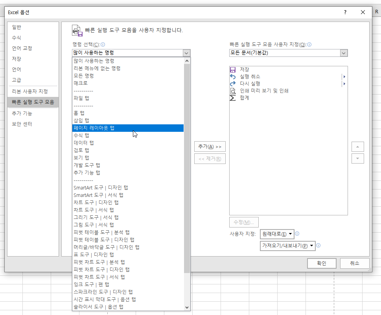Select 많이 사용하는 명령 in list

tap(128, 61)
